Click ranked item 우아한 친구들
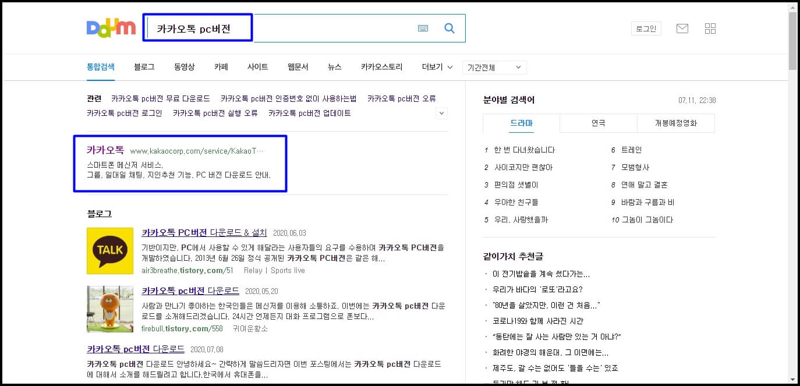Image resolution: width=800 pixels, height=386 pixels. 516,202
